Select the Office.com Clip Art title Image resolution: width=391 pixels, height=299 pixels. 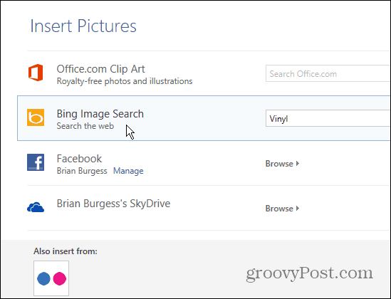(x=100, y=69)
